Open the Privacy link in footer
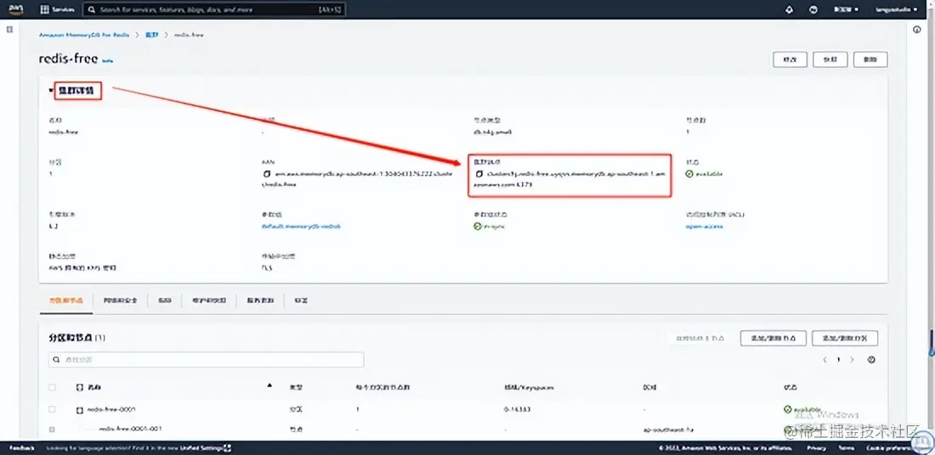935x455 pixels. coord(816,448)
